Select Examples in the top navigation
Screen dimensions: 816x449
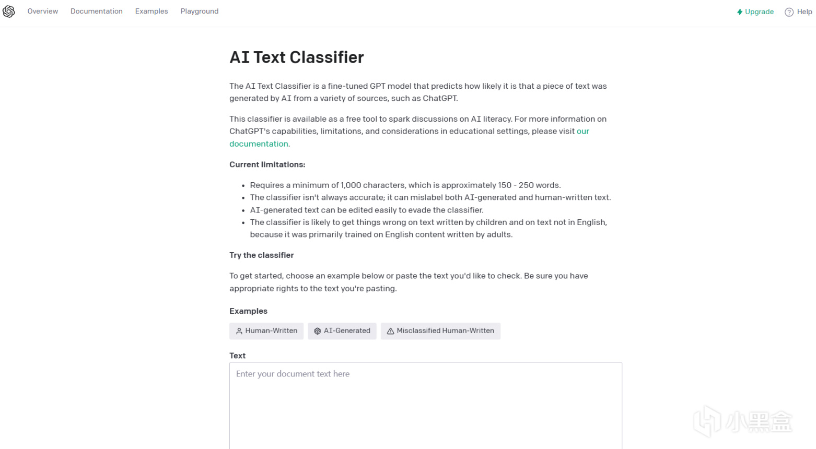click(151, 11)
